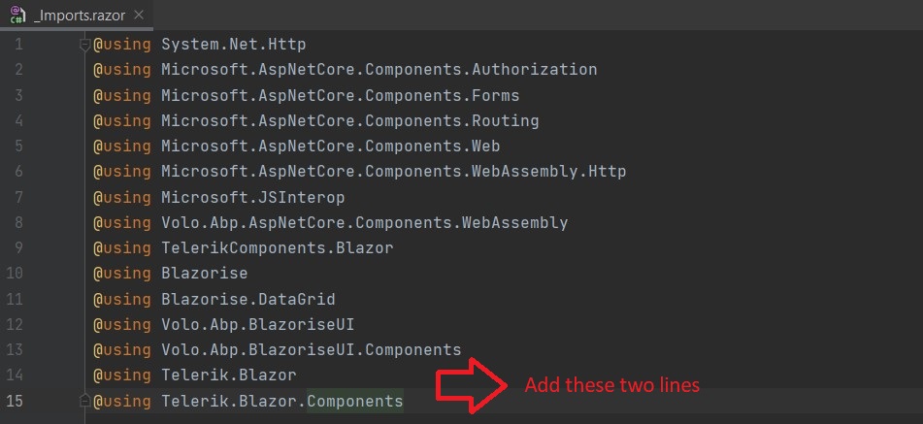The height and width of the screenshot is (424, 923).
Task: Click the Telerik.Blazor namespace on line 14
Action: (x=228, y=375)
